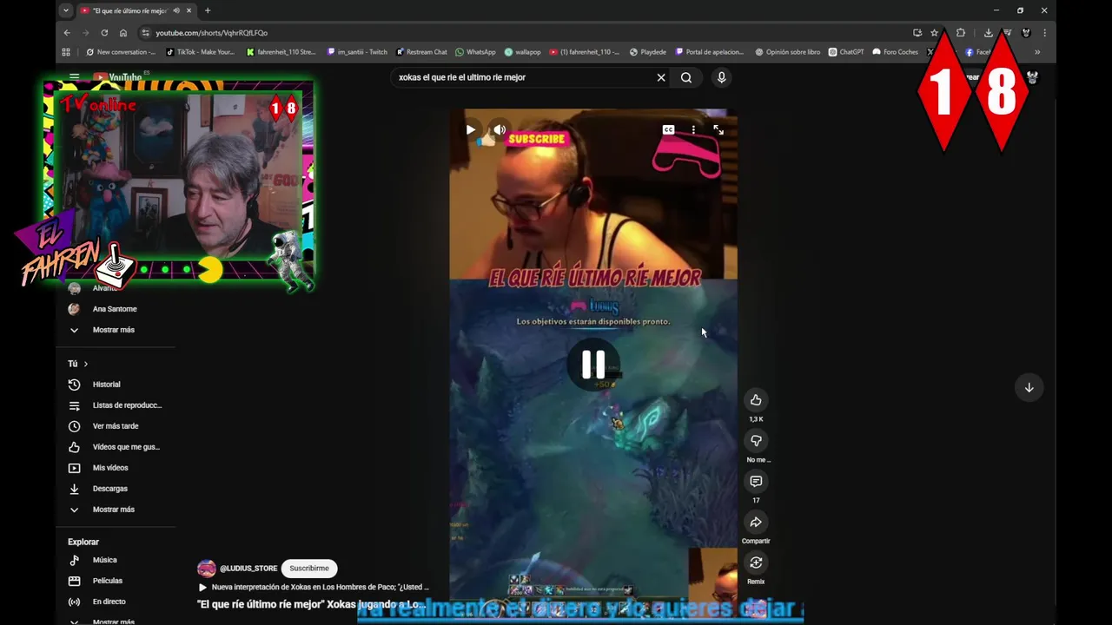Click the Remix button
Viewport: 1112px width, 625px height.
pyautogui.click(x=756, y=563)
